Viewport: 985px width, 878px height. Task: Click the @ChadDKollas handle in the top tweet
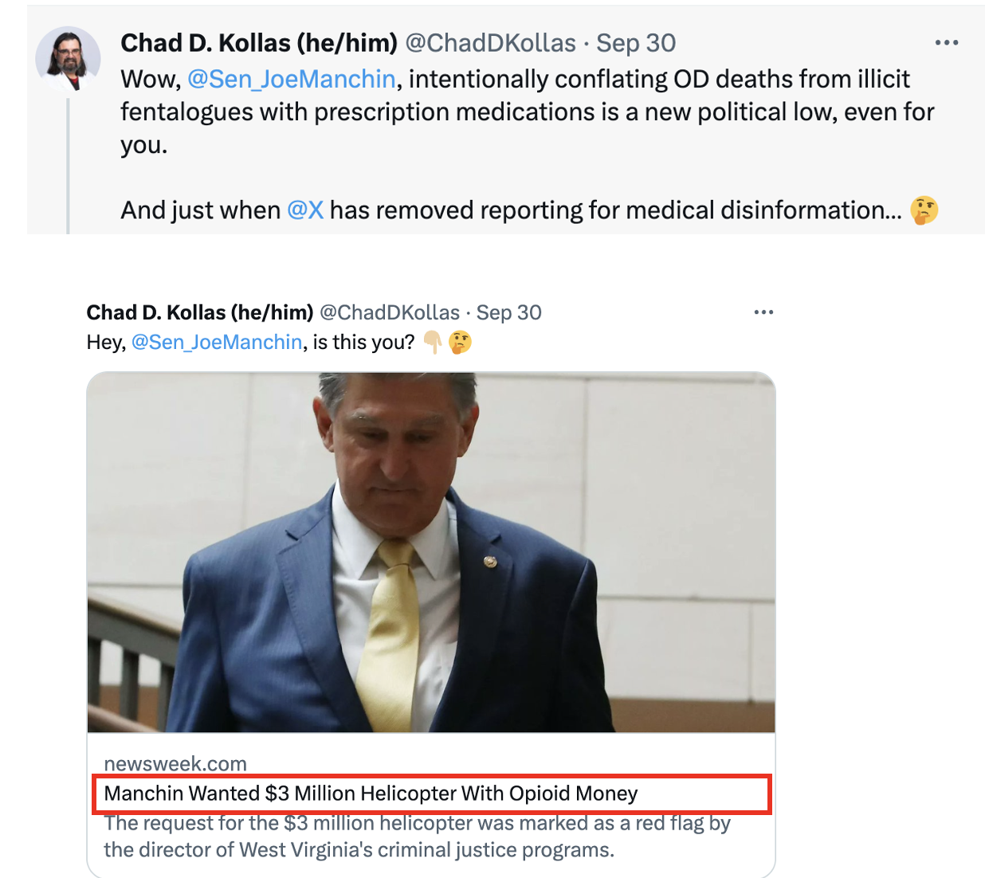click(x=490, y=43)
